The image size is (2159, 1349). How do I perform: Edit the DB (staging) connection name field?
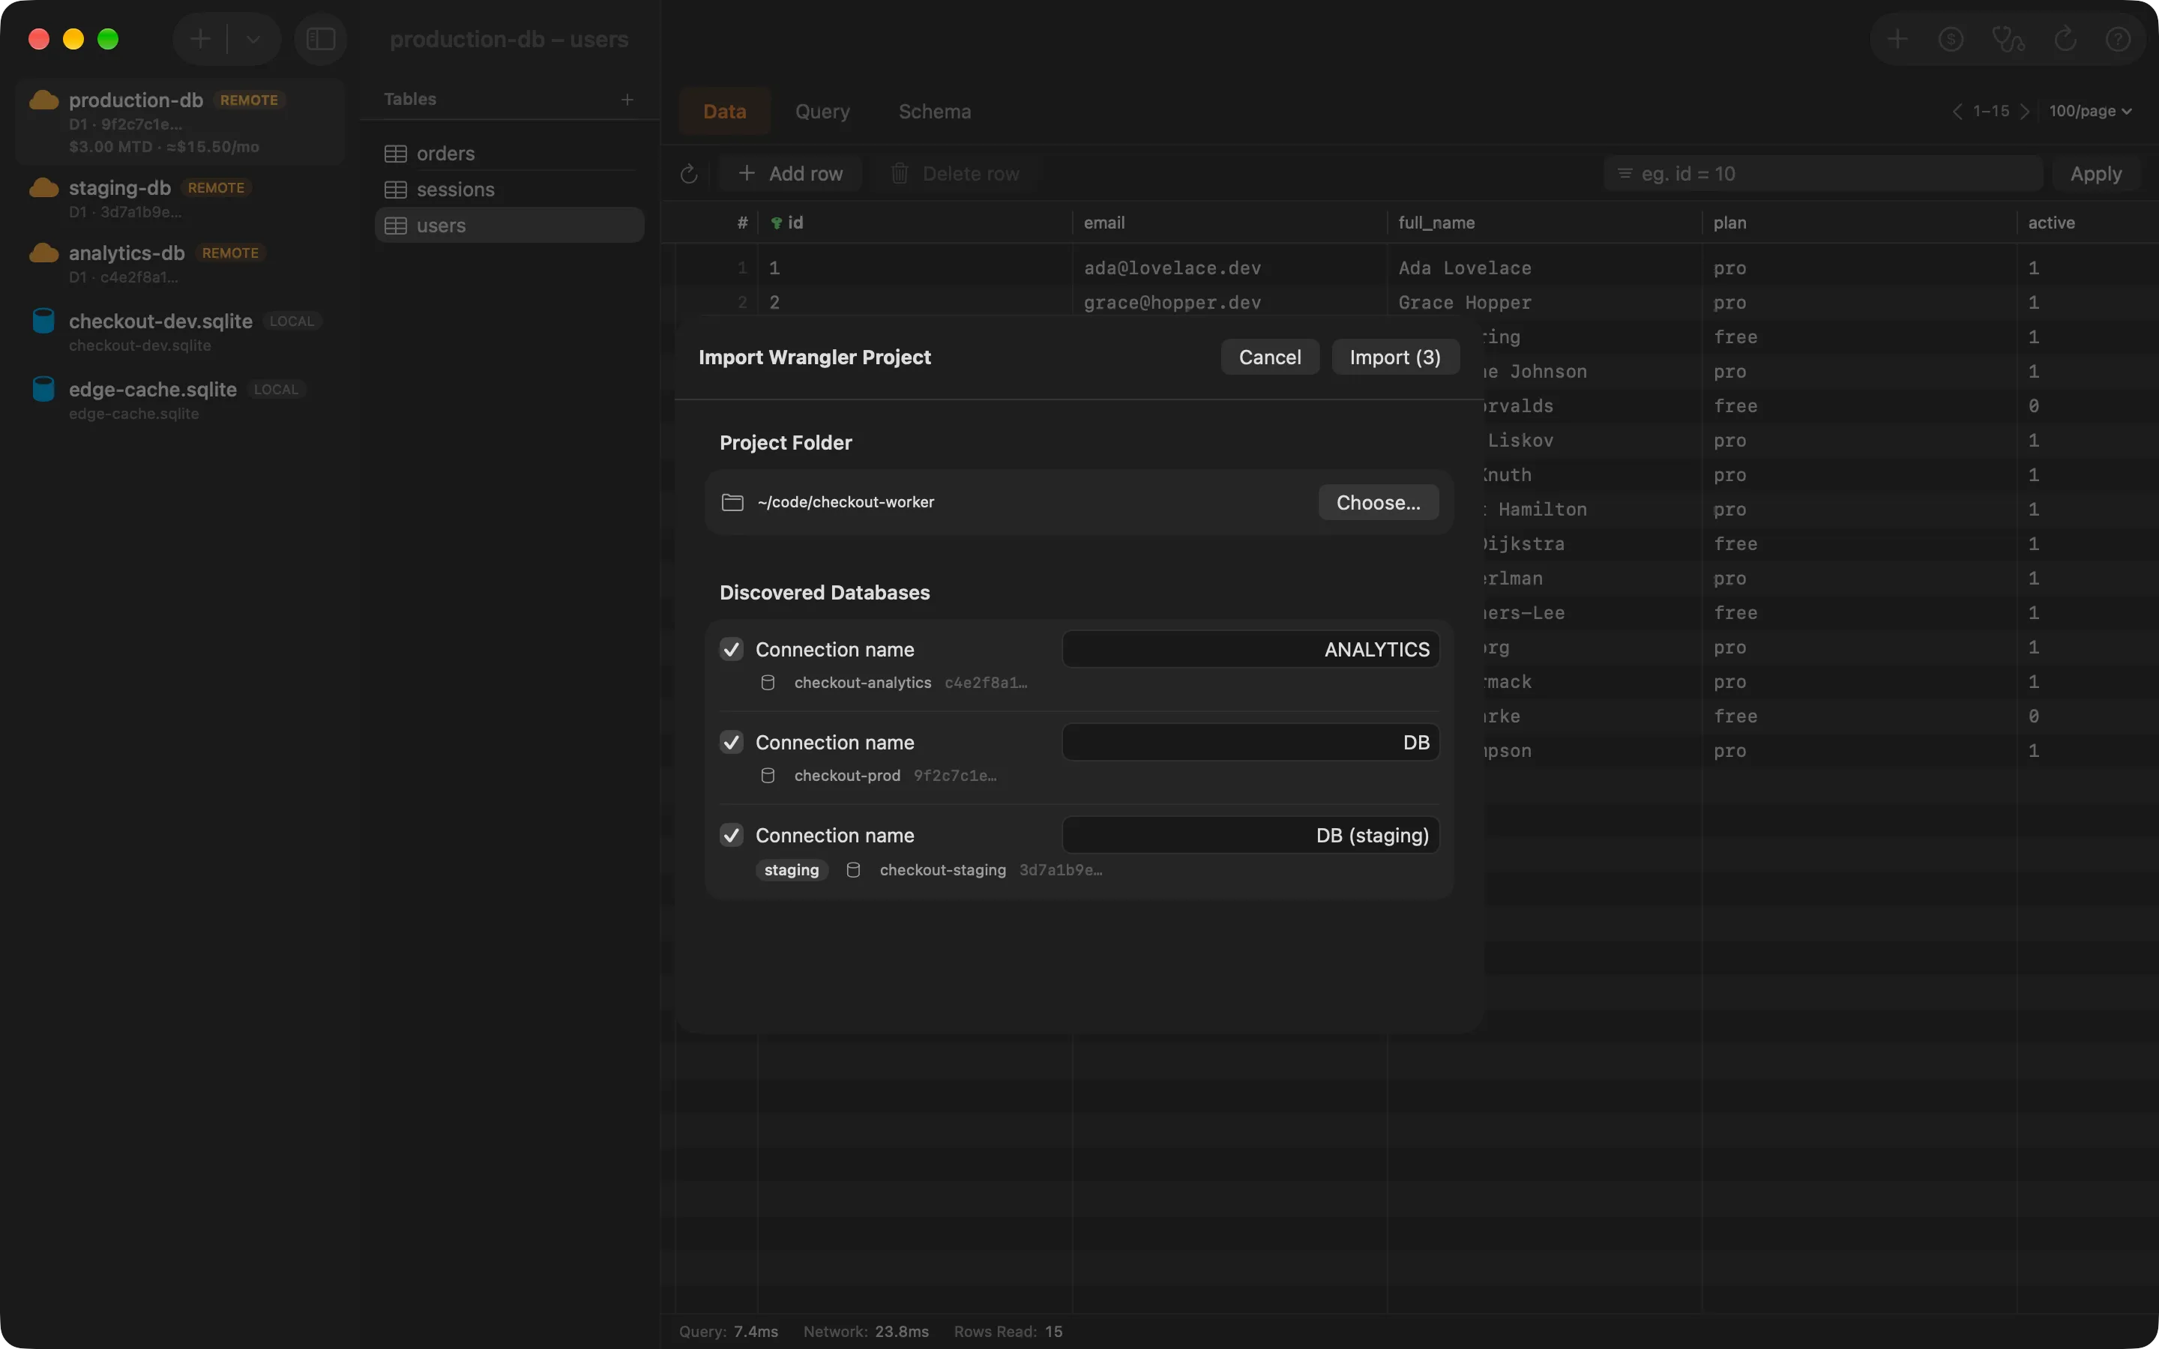click(x=1250, y=835)
